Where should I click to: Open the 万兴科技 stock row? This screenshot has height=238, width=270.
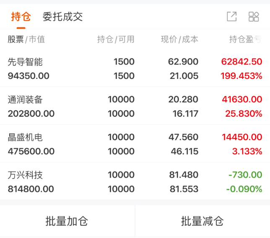pyautogui.click(x=135, y=182)
